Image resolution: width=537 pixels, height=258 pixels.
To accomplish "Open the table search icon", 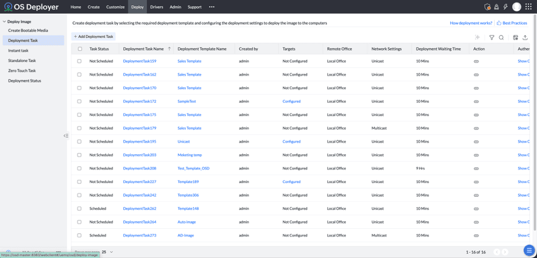I will 501,38.
